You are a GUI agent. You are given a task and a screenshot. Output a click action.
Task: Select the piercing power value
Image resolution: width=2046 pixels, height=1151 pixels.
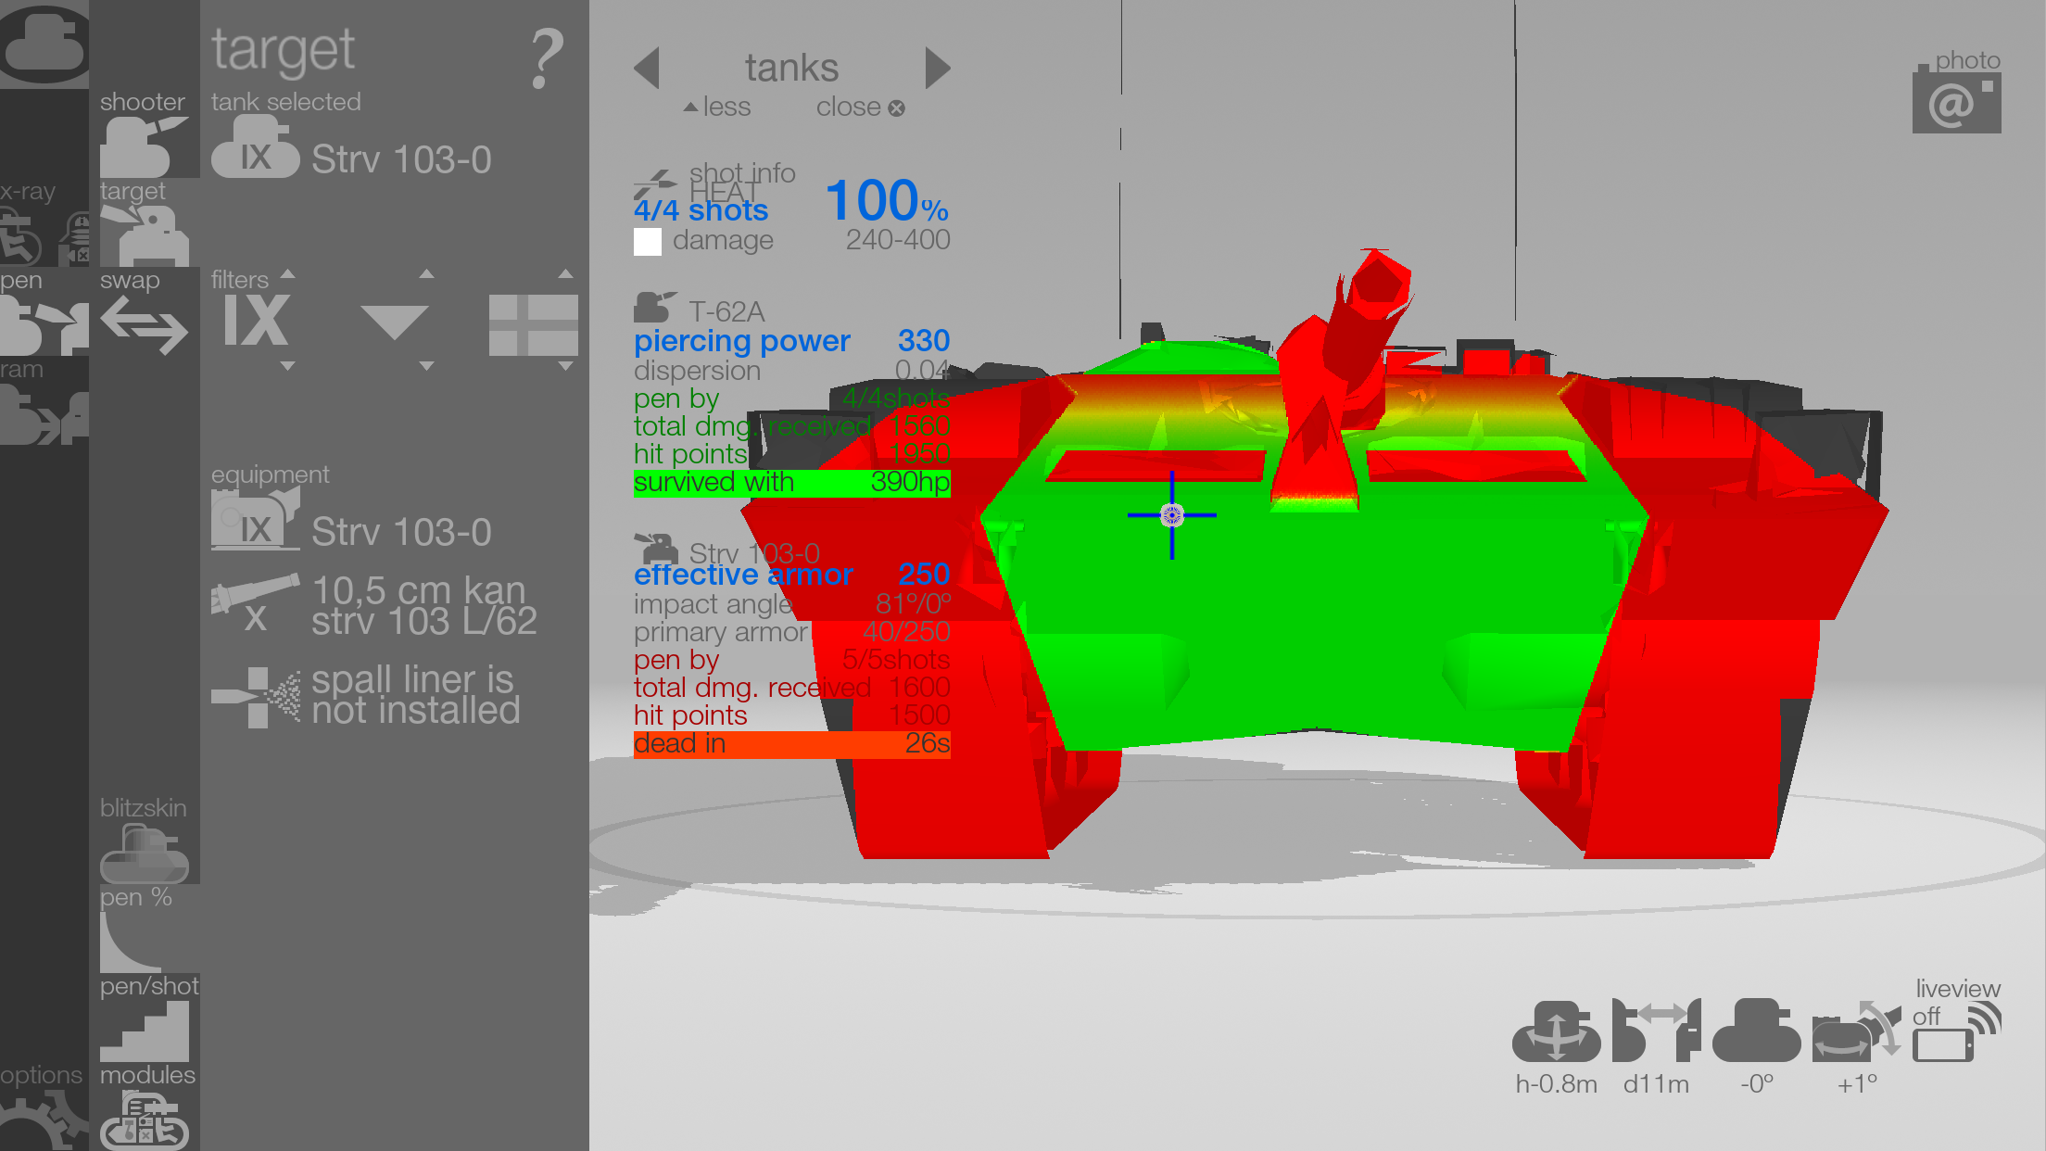click(923, 341)
